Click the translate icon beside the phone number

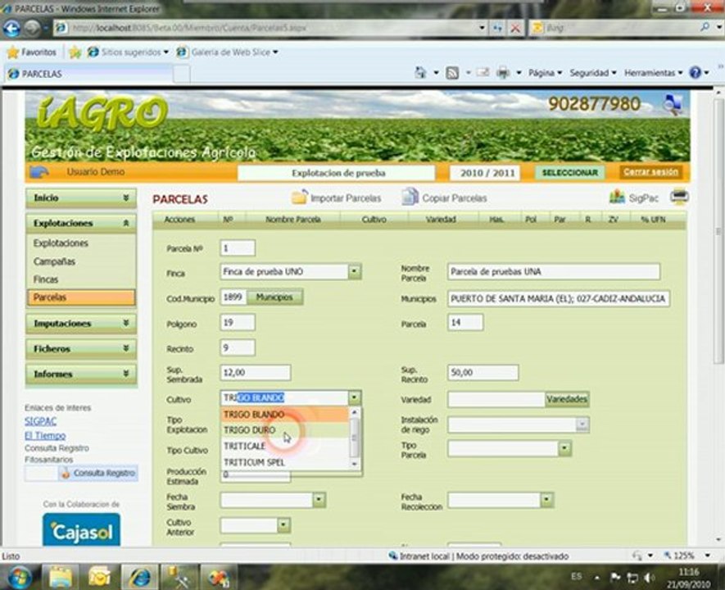(x=672, y=104)
